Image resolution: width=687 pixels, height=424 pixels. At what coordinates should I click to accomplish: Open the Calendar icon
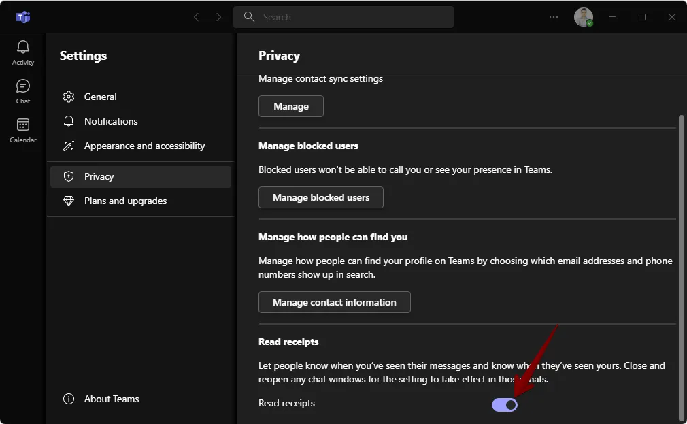(x=22, y=126)
